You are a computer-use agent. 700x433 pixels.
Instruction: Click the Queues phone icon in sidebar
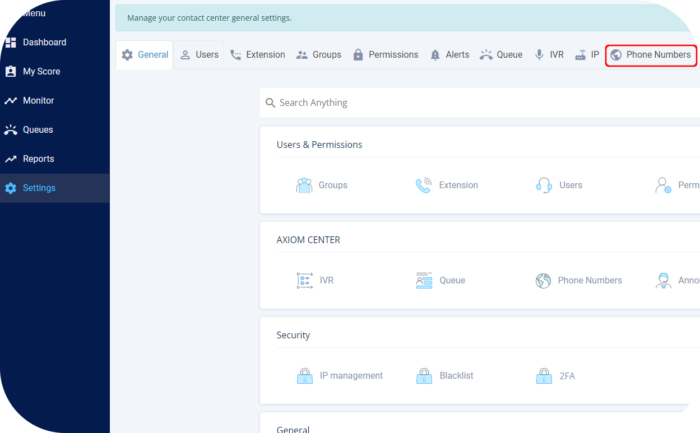click(x=11, y=130)
